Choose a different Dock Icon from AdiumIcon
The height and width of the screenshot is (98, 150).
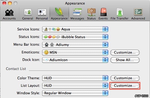[75, 60]
